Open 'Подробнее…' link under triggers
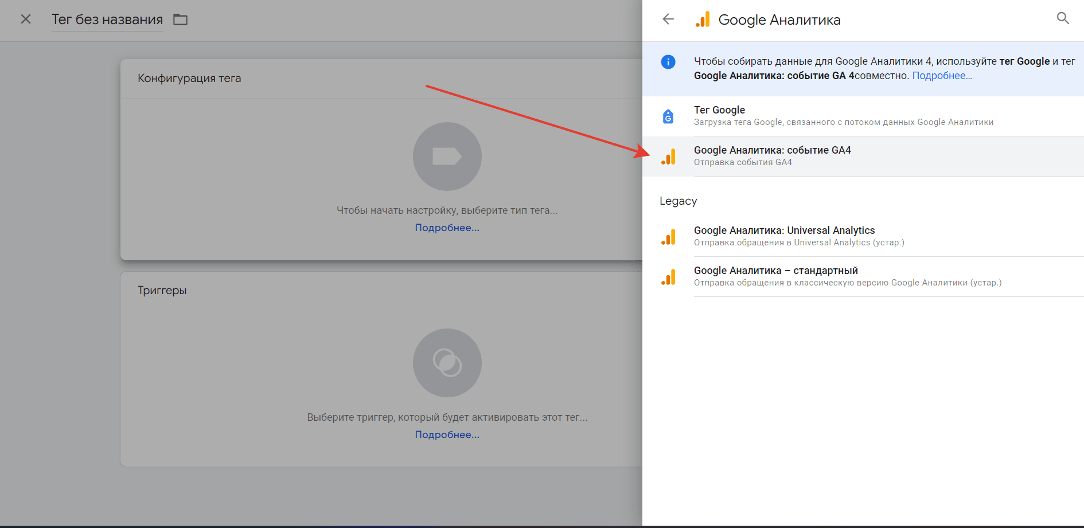The width and height of the screenshot is (1084, 528). coord(447,435)
